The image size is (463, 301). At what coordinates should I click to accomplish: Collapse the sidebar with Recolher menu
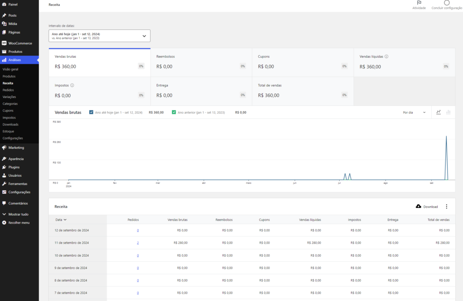pyautogui.click(x=19, y=222)
